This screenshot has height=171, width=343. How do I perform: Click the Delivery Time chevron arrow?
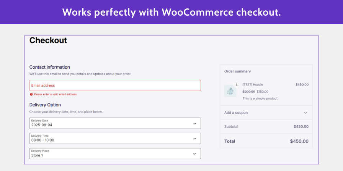[x=194, y=139]
